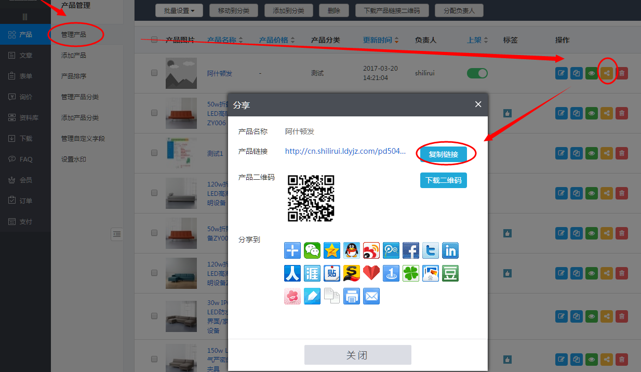Click the blue edit icon in first row
641x372 pixels.
562,73
